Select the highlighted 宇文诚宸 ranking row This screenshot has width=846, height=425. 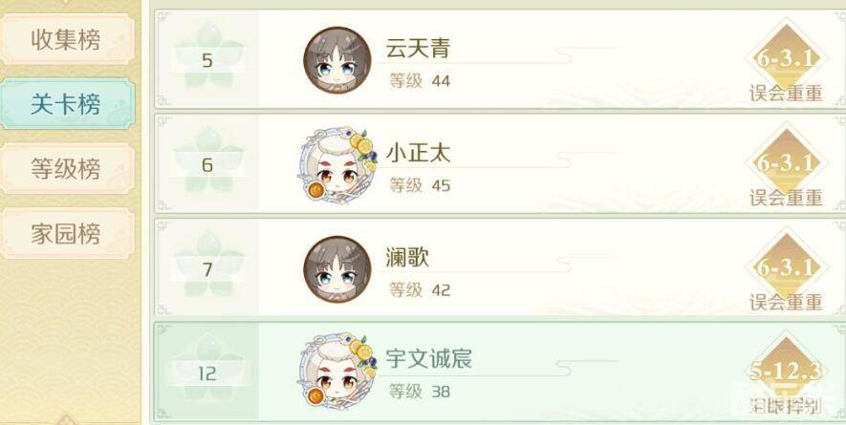pyautogui.click(x=500, y=372)
